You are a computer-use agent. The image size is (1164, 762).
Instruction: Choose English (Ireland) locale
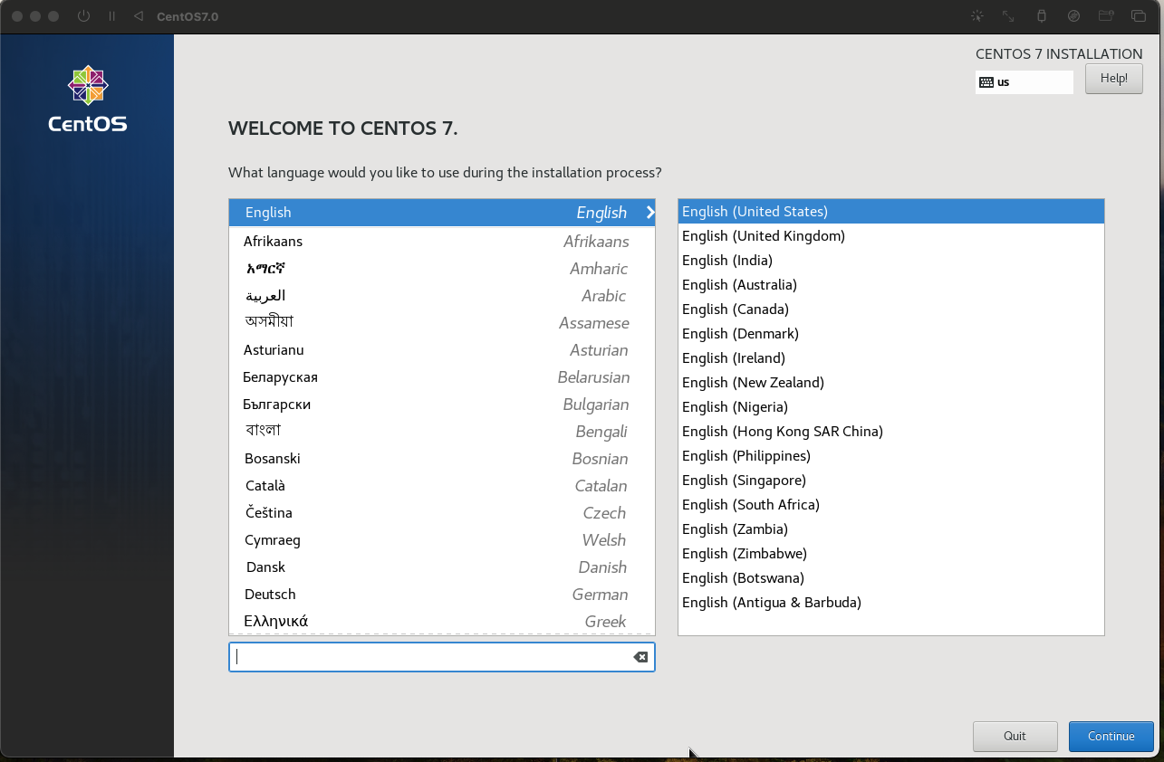coord(891,358)
